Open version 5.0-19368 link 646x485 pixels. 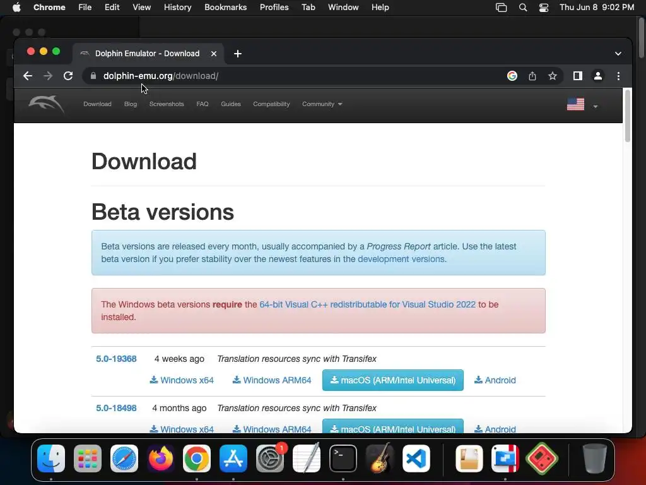coord(116,359)
